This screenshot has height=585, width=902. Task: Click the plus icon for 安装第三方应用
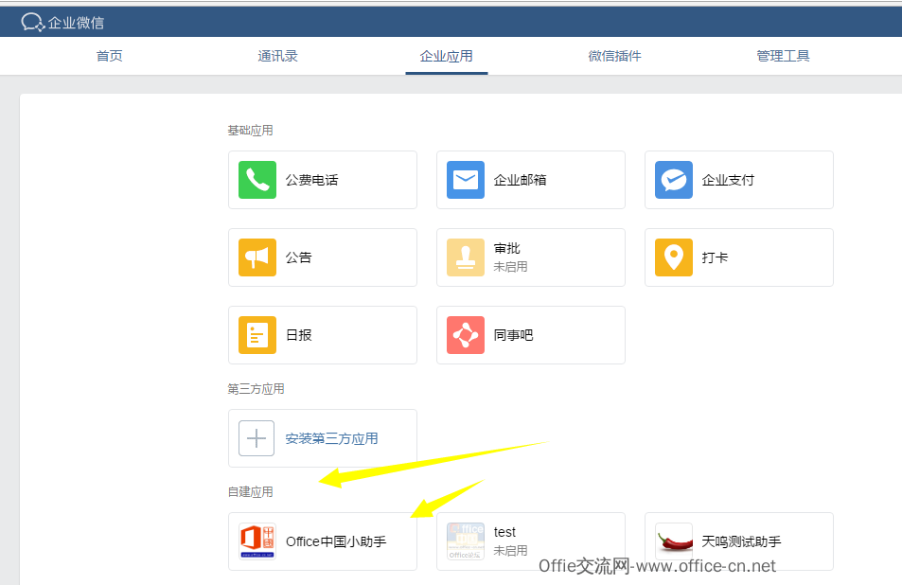[256, 438]
